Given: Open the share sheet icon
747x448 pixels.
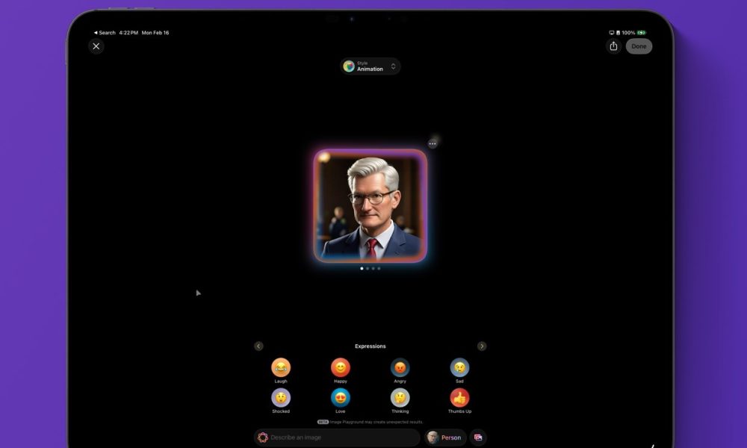Looking at the screenshot, I should tap(613, 46).
